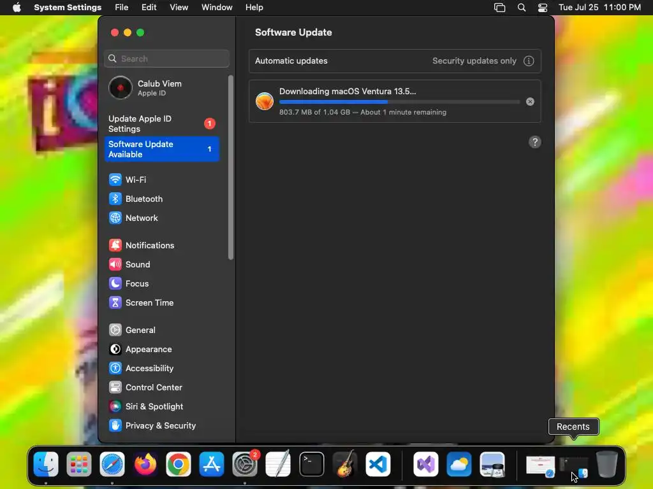
Task: Open Launchpad from the Dock
Action: coord(78,464)
